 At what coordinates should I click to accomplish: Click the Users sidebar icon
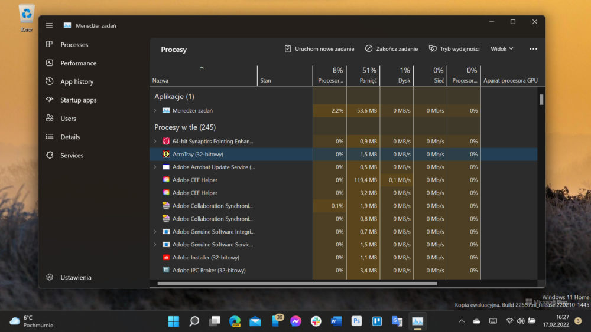tap(50, 118)
